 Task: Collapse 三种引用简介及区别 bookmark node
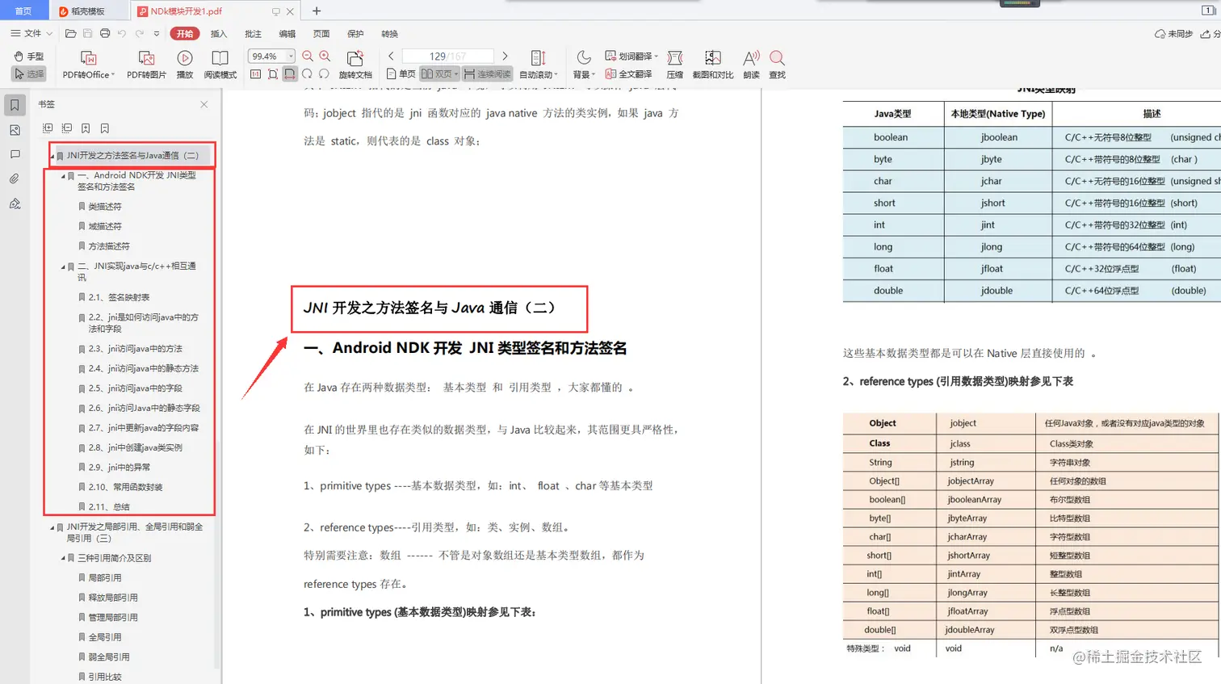coord(64,558)
